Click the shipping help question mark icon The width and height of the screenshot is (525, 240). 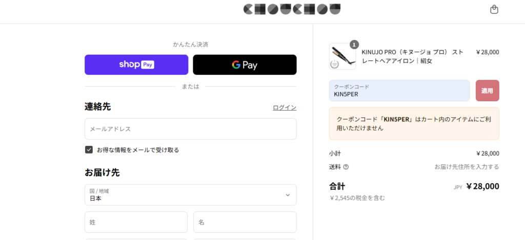(x=346, y=167)
